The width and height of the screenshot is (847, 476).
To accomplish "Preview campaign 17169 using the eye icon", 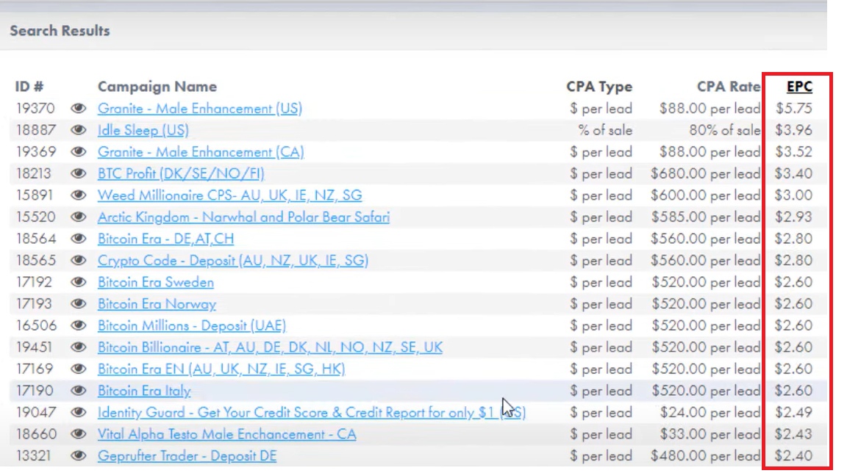I will [79, 369].
